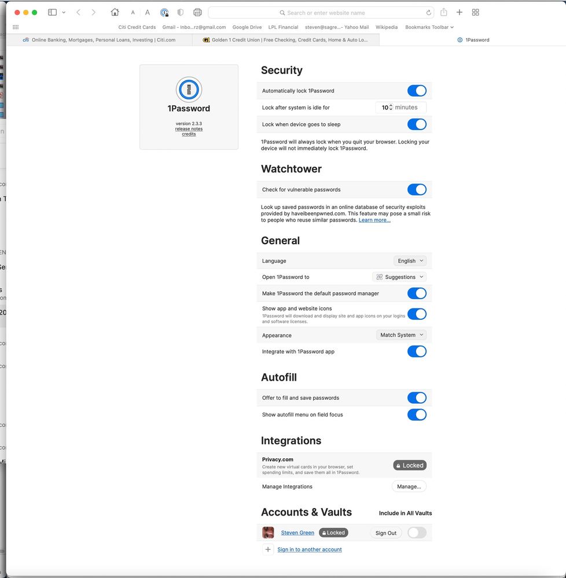566x578 pixels.
Task: Focus the Search or enter website name field
Action: coord(321,13)
